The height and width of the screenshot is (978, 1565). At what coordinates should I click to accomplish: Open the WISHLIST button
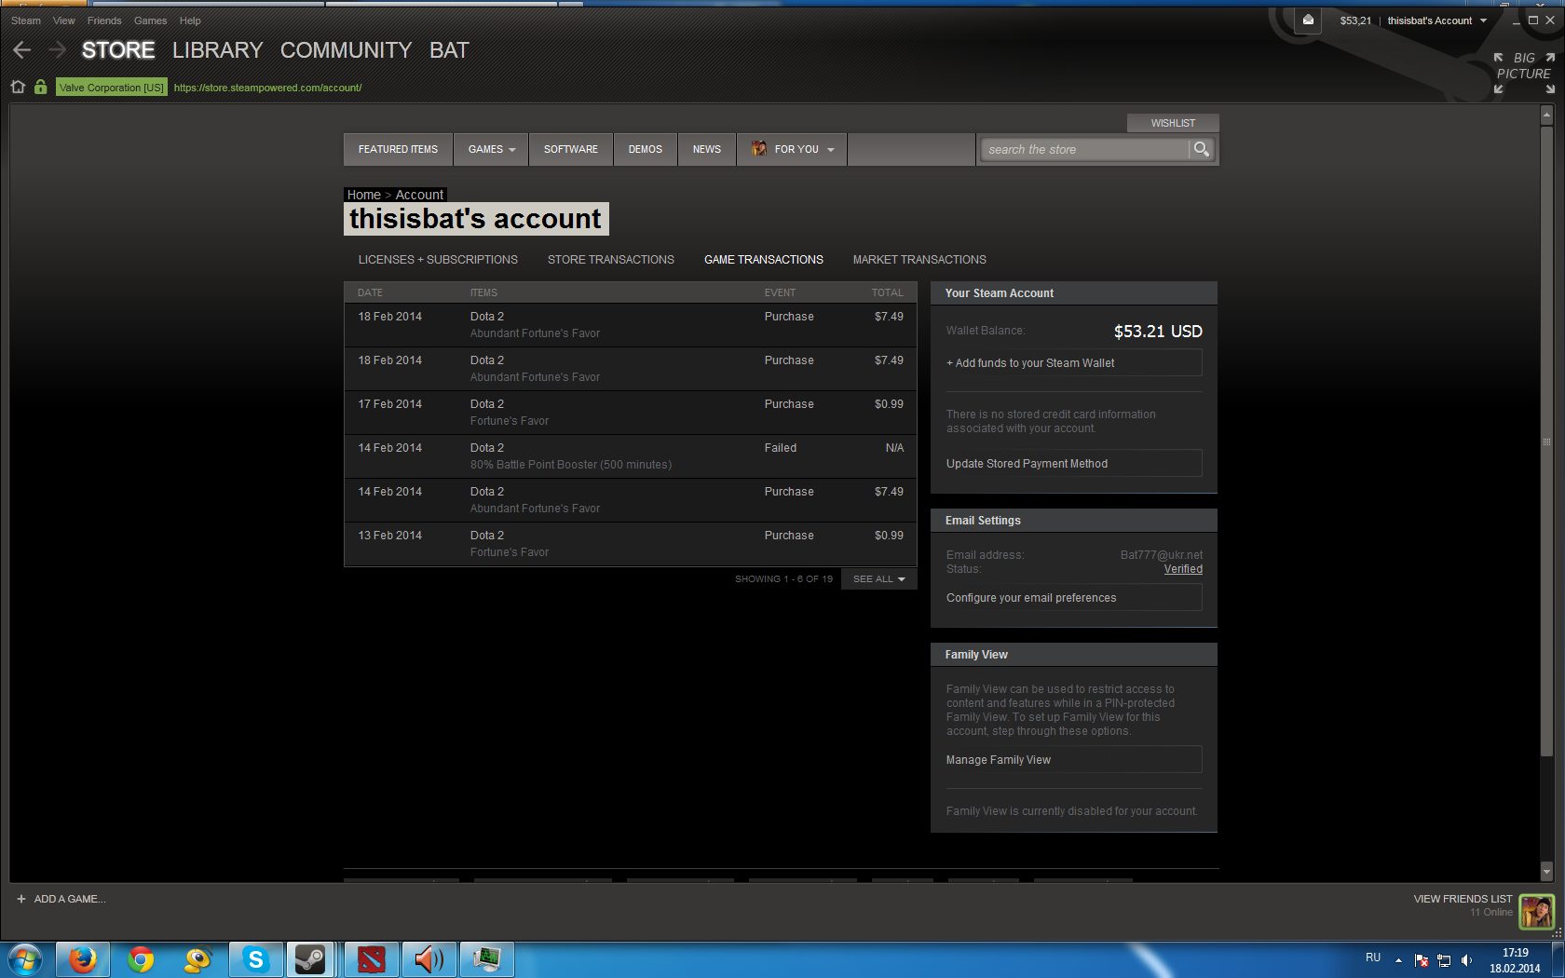tap(1173, 123)
